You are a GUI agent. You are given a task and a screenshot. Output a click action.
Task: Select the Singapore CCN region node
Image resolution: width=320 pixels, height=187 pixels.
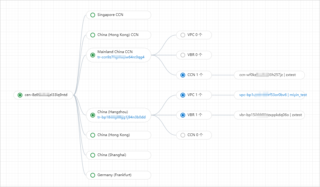tap(119, 15)
